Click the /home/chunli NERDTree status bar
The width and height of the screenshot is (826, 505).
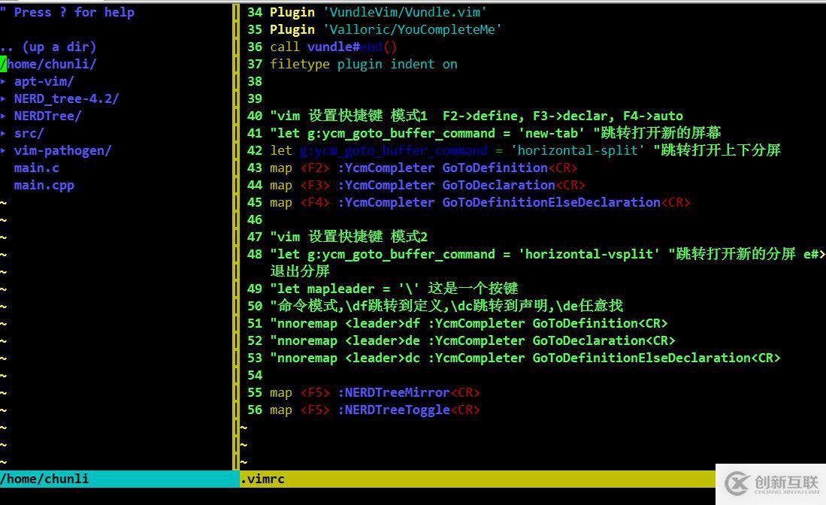(45, 479)
